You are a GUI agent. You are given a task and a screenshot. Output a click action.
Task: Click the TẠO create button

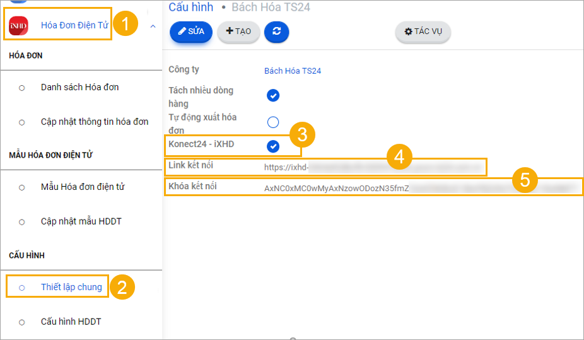click(x=238, y=32)
